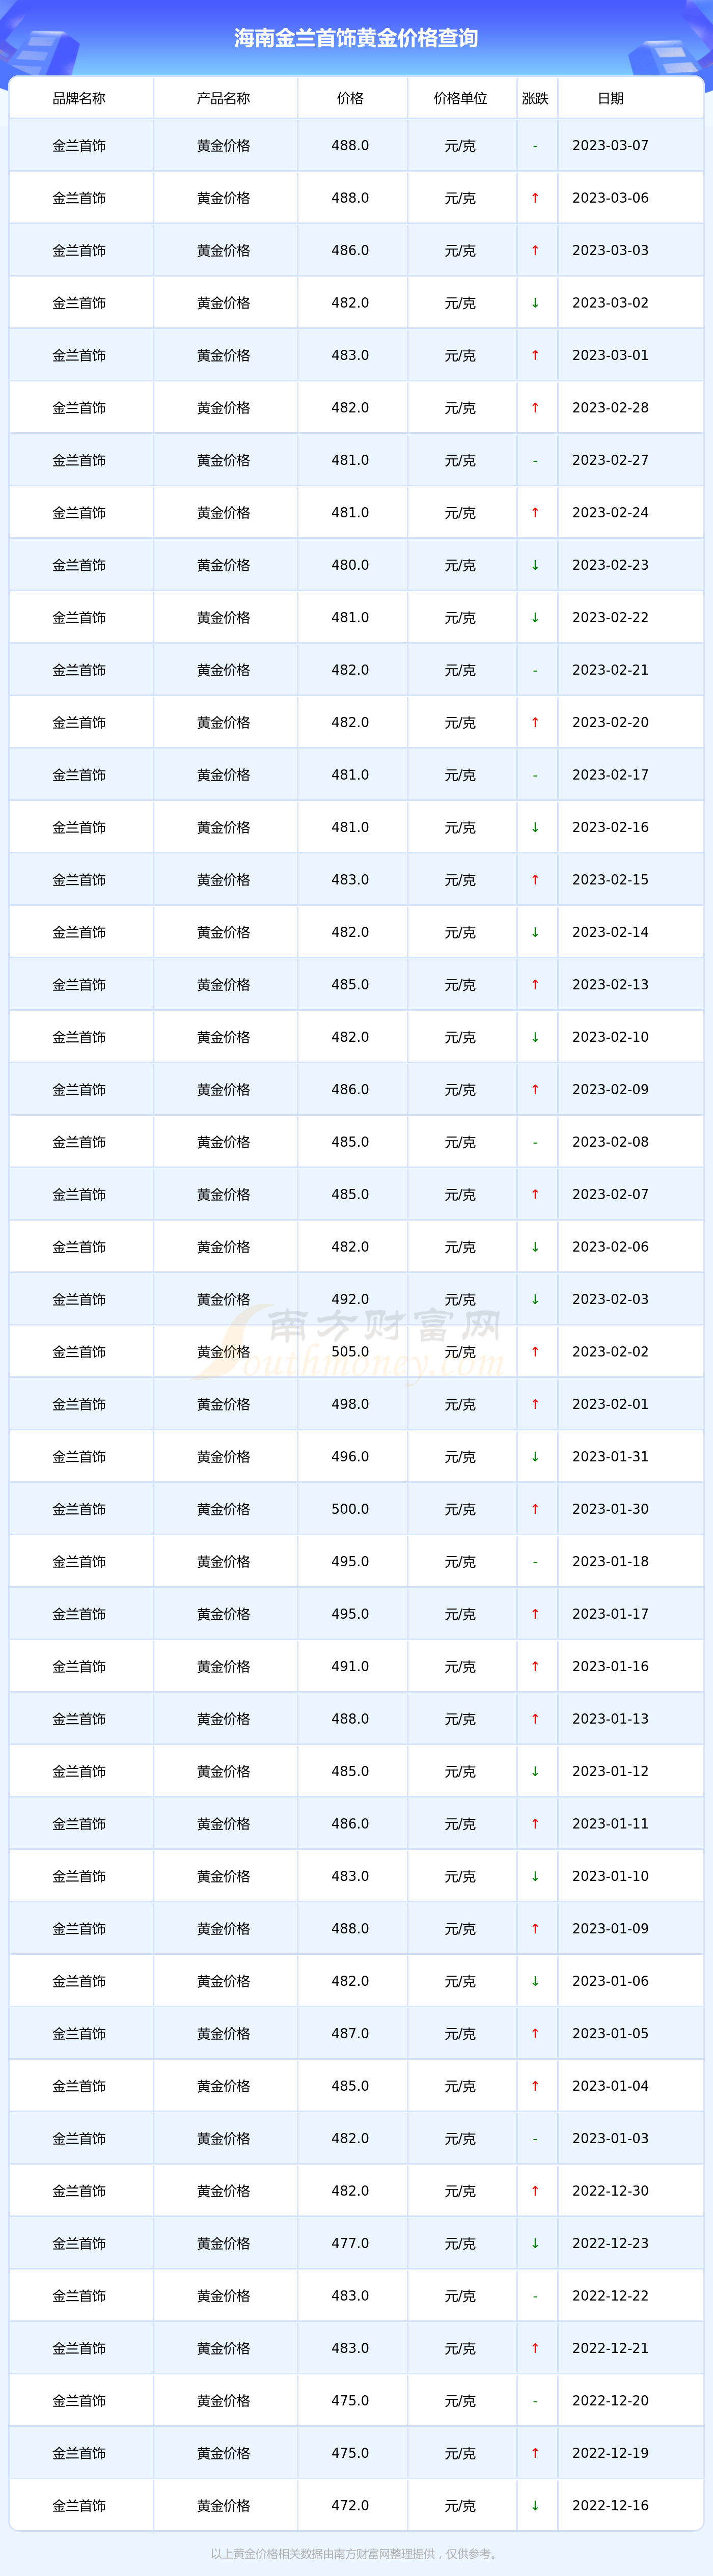The image size is (713, 2576).
Task: Select the date 2023-01-03
Action: [610, 2139]
